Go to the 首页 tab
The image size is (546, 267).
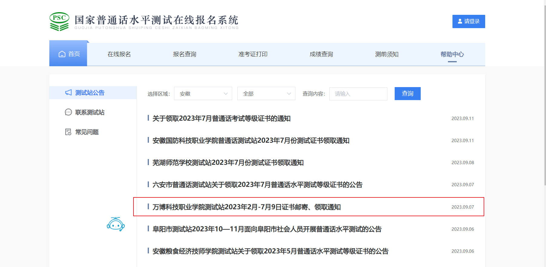68,54
